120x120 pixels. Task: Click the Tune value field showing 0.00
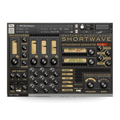tap(90, 29)
